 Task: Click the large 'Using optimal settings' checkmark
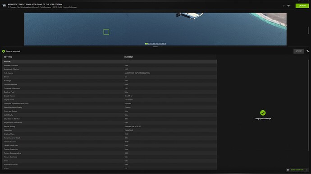click(x=263, y=113)
